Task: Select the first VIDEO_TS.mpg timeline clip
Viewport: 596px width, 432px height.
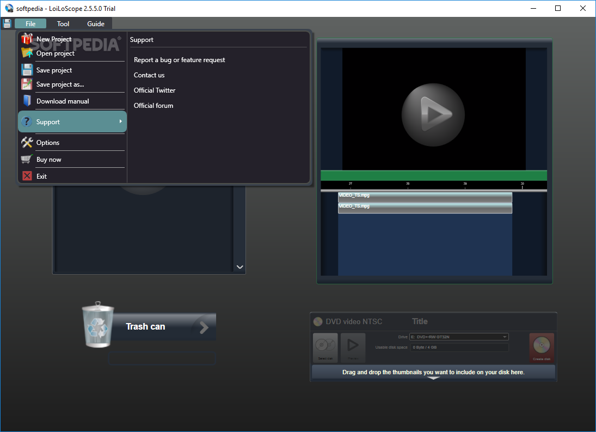Action: 425,197
